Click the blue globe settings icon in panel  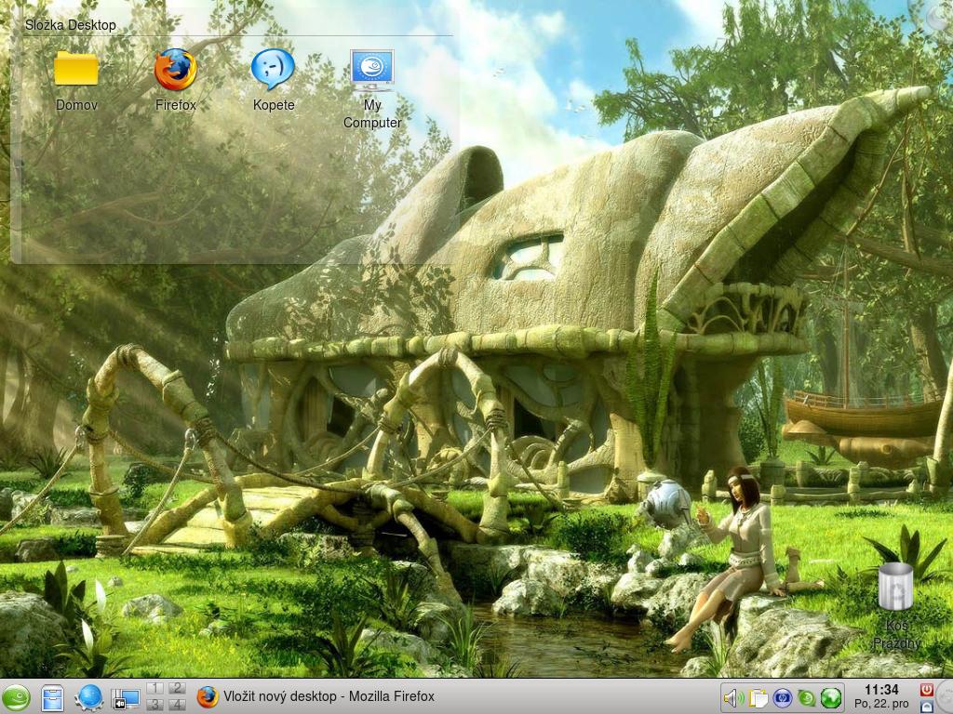tap(89, 697)
